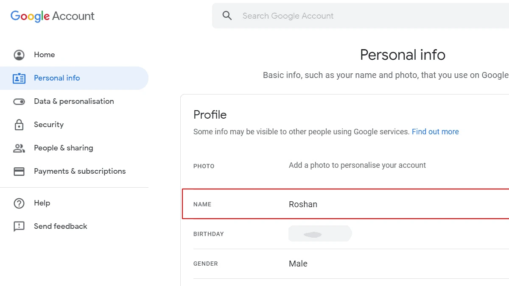This screenshot has width=509, height=286.
Task: Click the Photo row to add photo
Action: pos(346,166)
